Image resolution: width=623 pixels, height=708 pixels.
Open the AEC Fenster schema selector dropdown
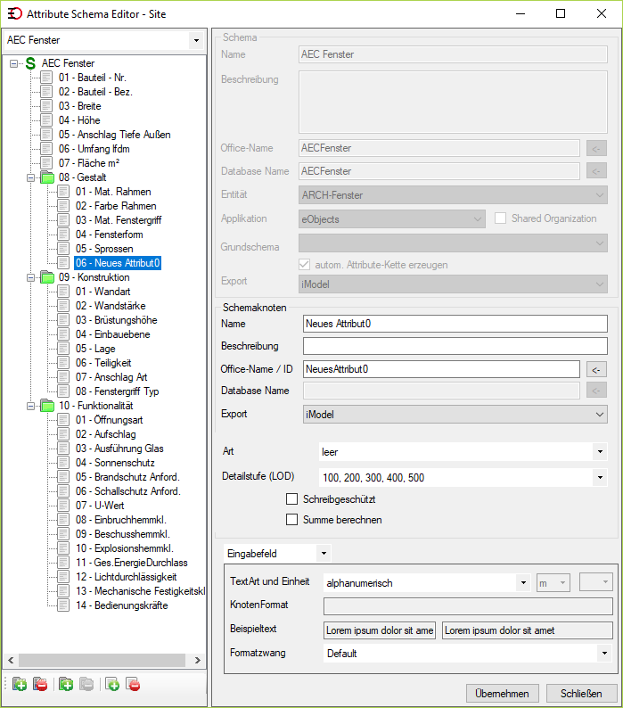pos(196,41)
